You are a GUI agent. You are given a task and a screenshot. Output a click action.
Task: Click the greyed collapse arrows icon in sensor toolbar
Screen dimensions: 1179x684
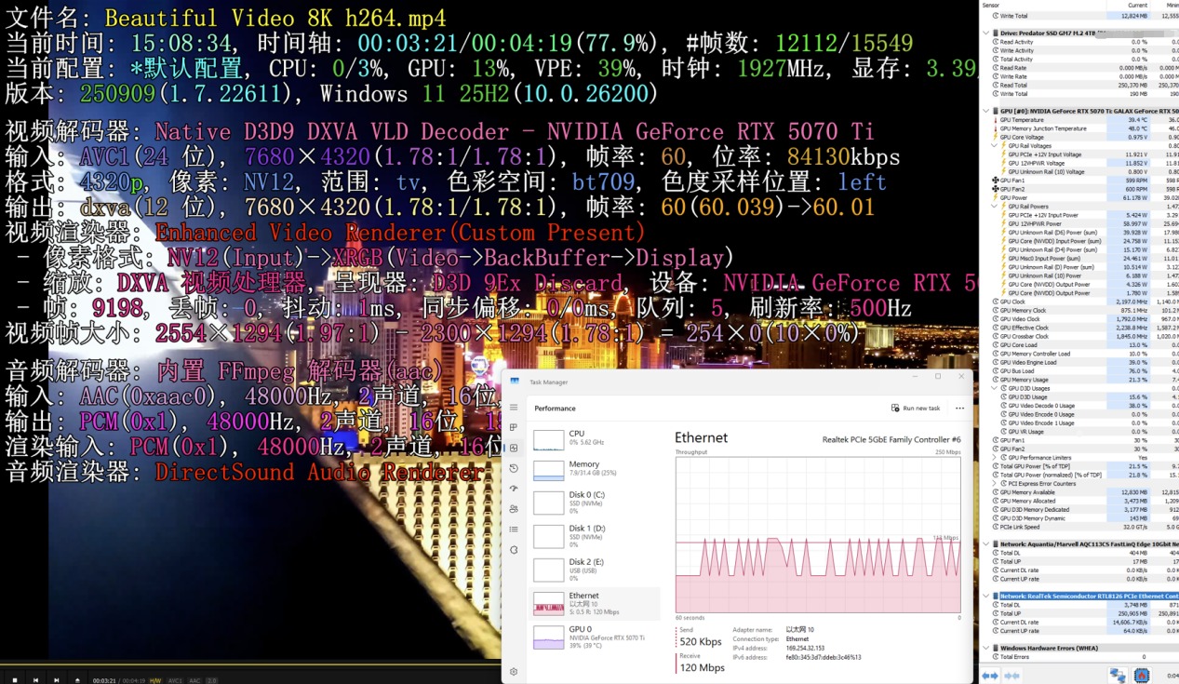tap(1012, 676)
